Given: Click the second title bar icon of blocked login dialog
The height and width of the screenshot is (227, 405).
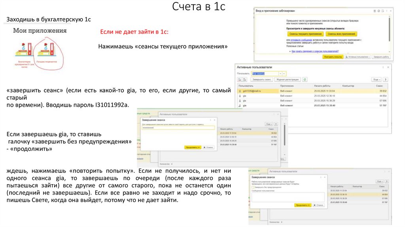Looking at the screenshot, I should [x=379, y=11].
